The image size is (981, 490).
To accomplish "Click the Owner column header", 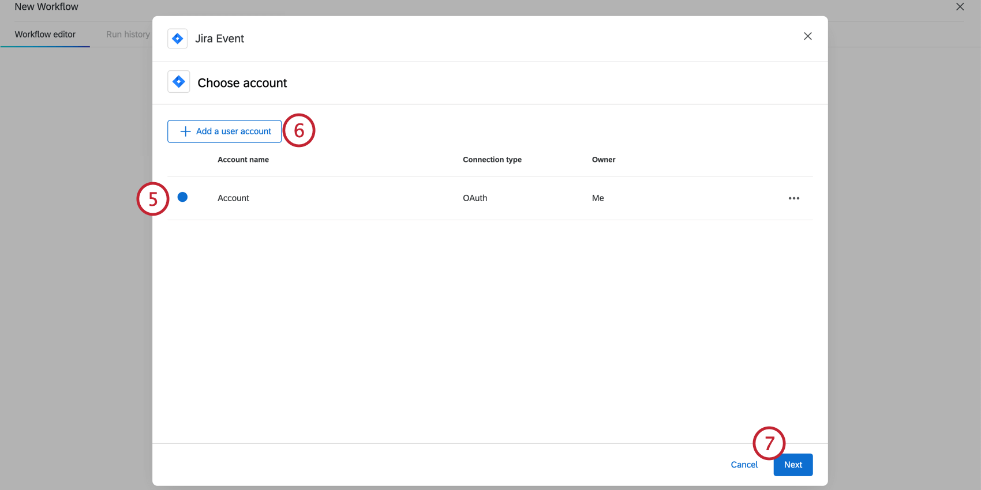I will click(x=604, y=160).
